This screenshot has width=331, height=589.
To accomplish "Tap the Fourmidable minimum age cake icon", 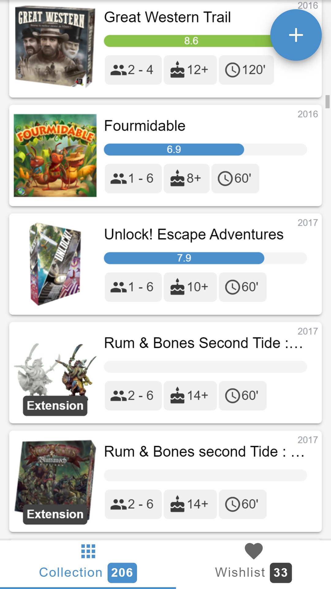I will (x=177, y=179).
